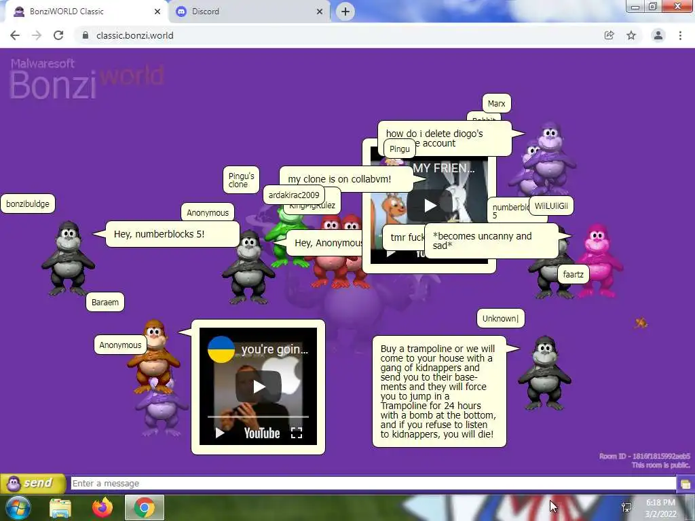Switch to the Discord tab
695x521 pixels.
[x=249, y=12]
